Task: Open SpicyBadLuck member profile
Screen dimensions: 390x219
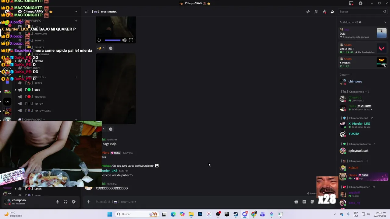Action: click(x=363, y=151)
